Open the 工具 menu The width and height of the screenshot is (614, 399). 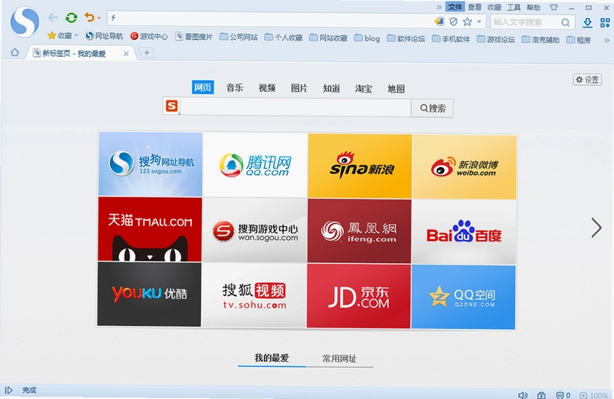(513, 7)
